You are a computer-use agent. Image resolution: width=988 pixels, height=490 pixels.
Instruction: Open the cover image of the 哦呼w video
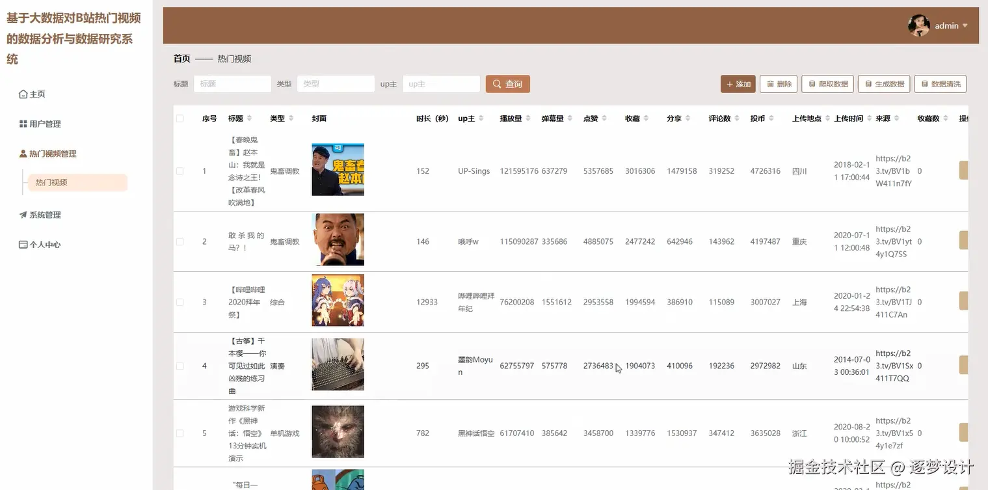coord(338,239)
